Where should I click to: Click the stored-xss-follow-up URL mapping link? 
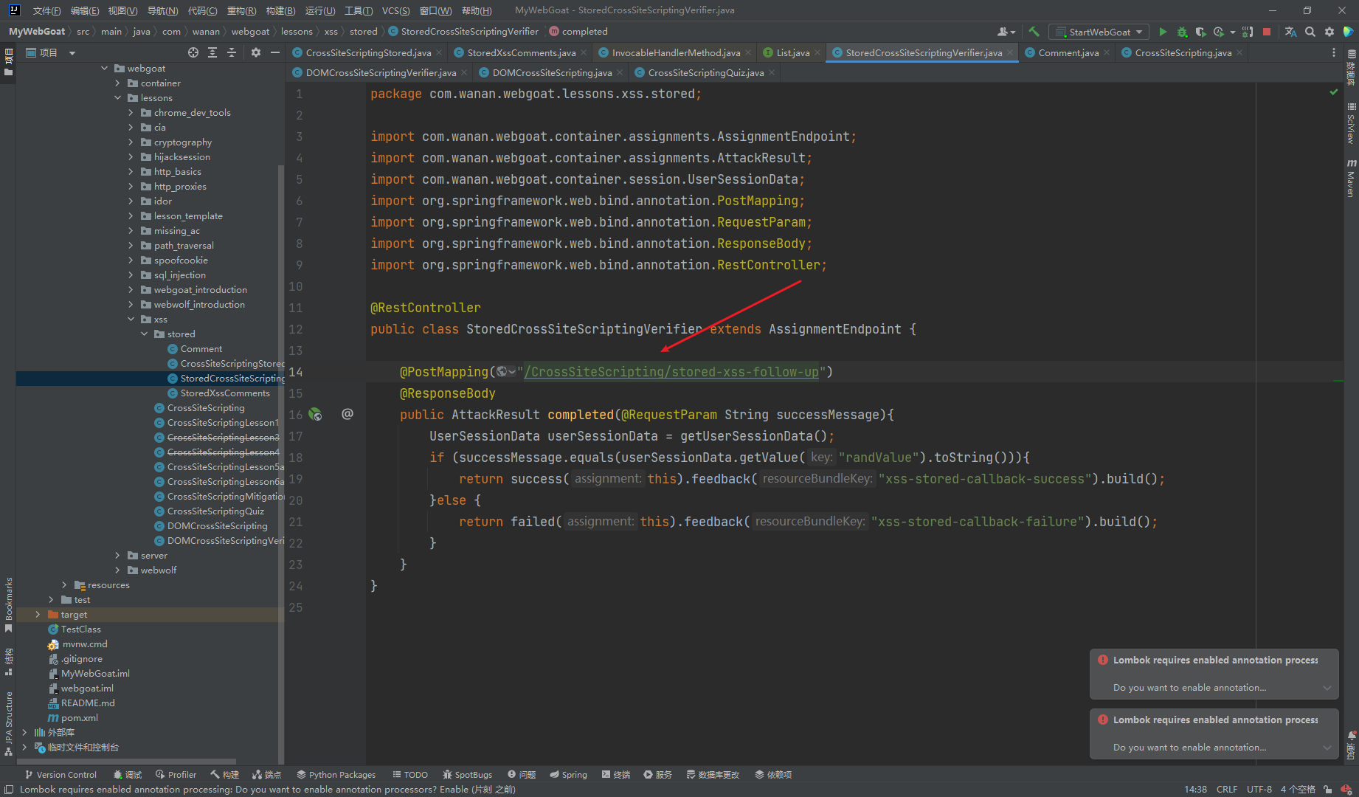click(671, 372)
